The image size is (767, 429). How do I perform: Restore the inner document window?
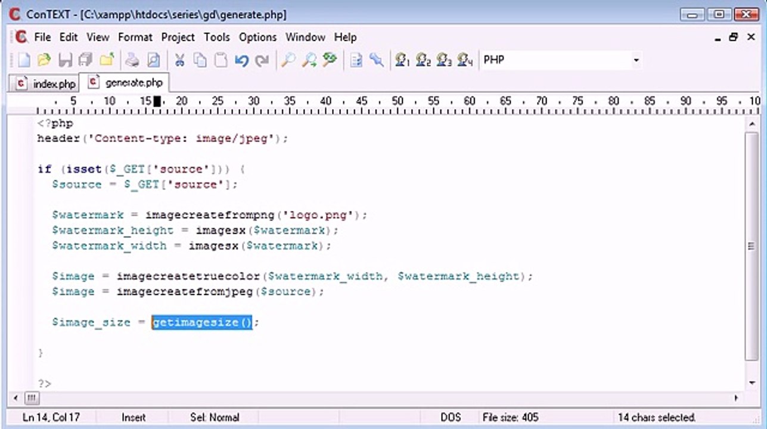(x=734, y=37)
